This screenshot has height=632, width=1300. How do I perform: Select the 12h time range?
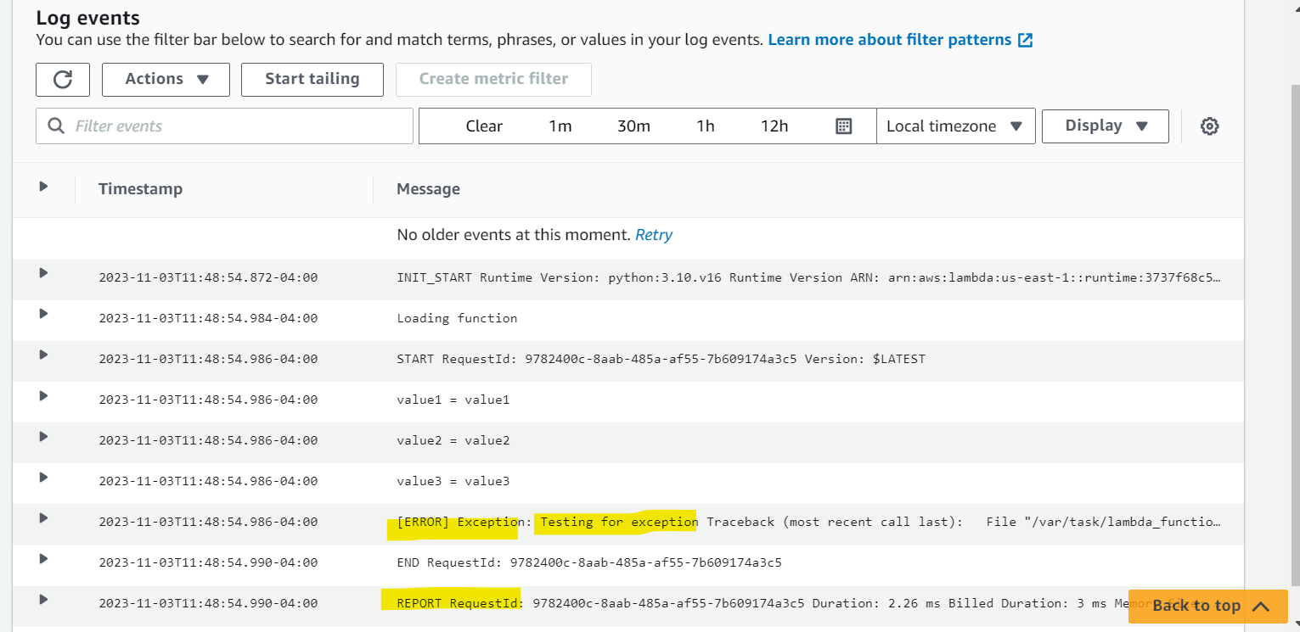tap(774, 126)
